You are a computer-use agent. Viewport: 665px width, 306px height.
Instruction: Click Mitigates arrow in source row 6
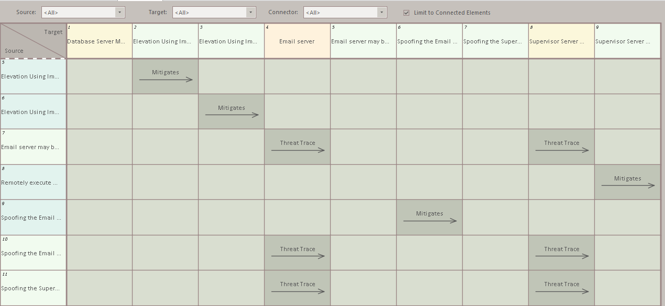pyautogui.click(x=231, y=115)
